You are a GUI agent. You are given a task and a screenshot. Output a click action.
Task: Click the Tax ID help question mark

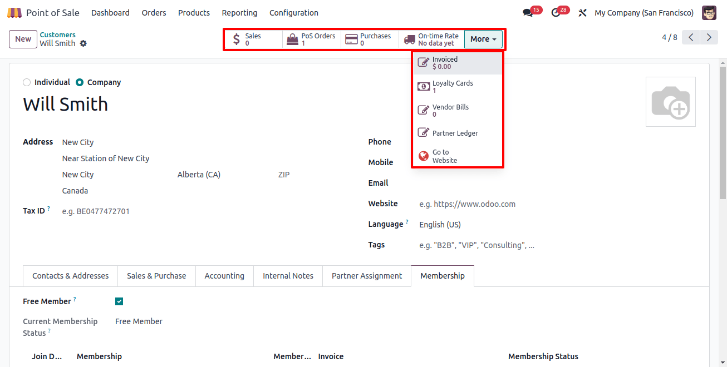click(x=49, y=209)
